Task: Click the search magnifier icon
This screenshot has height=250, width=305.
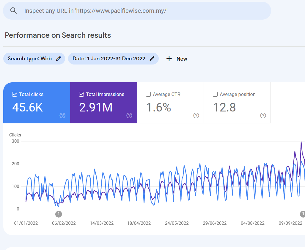Action: tap(13, 10)
